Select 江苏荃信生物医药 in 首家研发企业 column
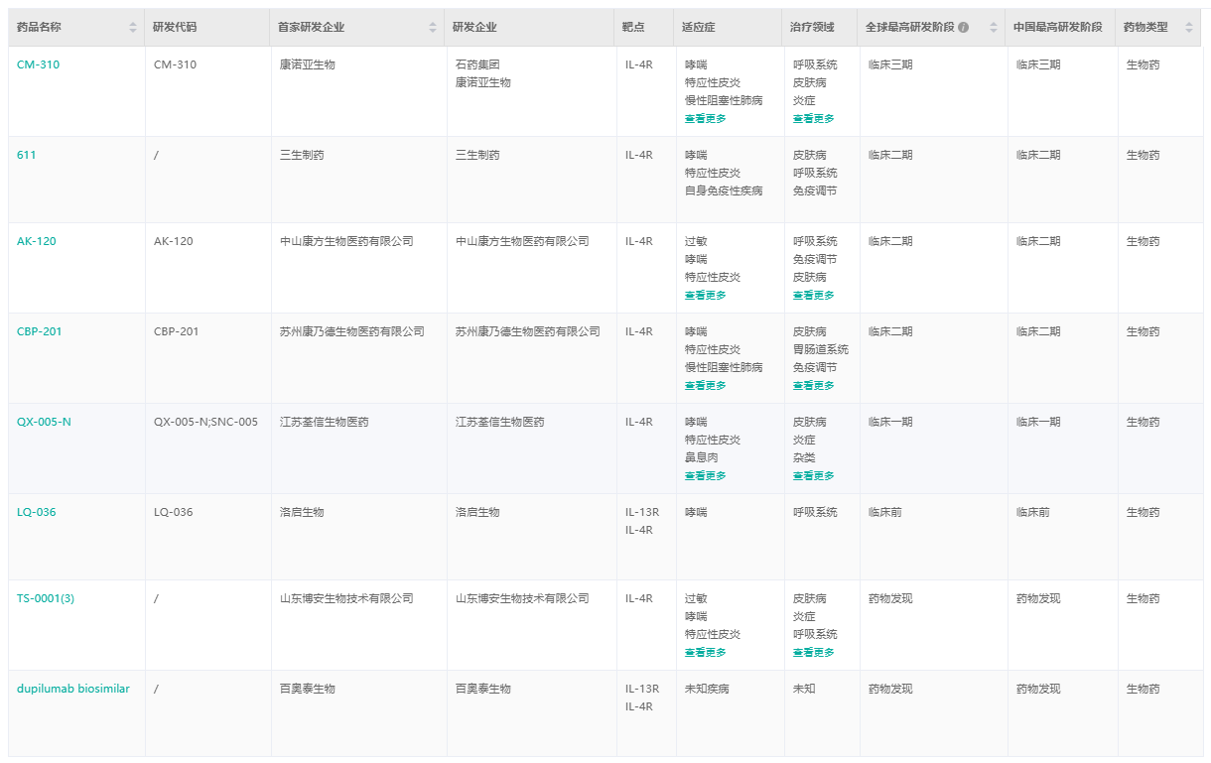Screen dimensions: 1211x763 tap(325, 422)
